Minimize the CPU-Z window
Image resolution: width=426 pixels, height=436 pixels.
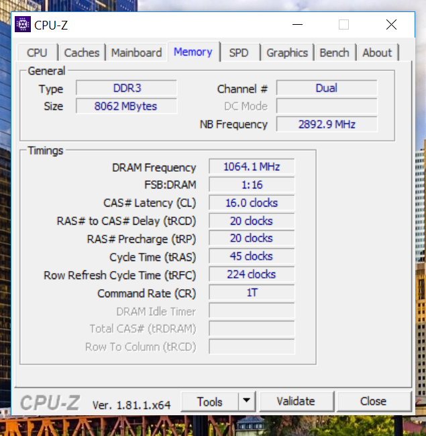tap(297, 24)
